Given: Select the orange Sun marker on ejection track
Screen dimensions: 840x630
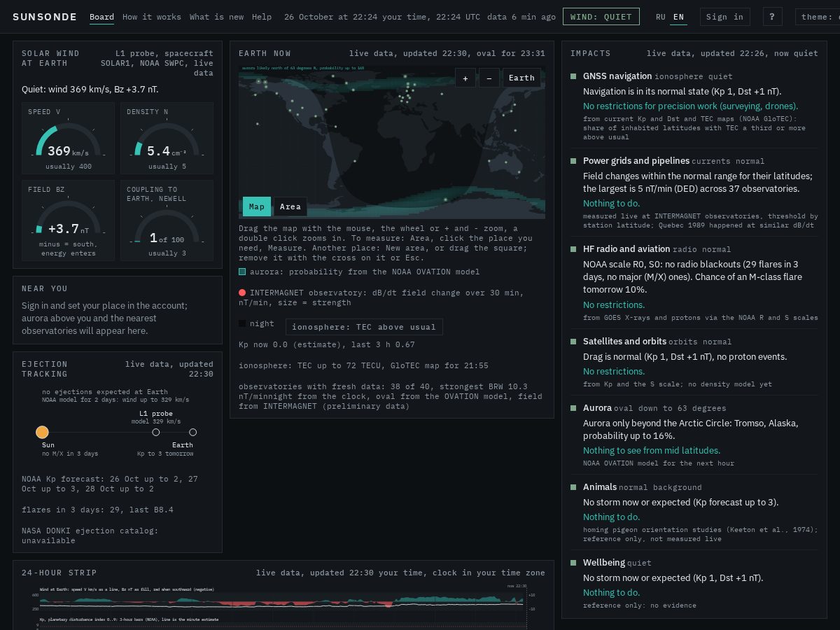Looking at the screenshot, I should pos(42,432).
